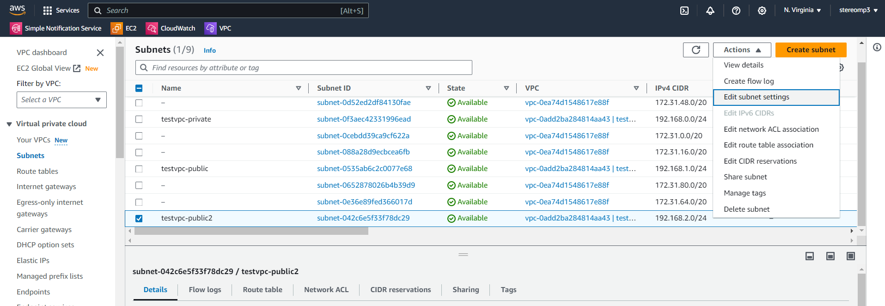Sort by the State column arrow

pyautogui.click(x=507, y=88)
